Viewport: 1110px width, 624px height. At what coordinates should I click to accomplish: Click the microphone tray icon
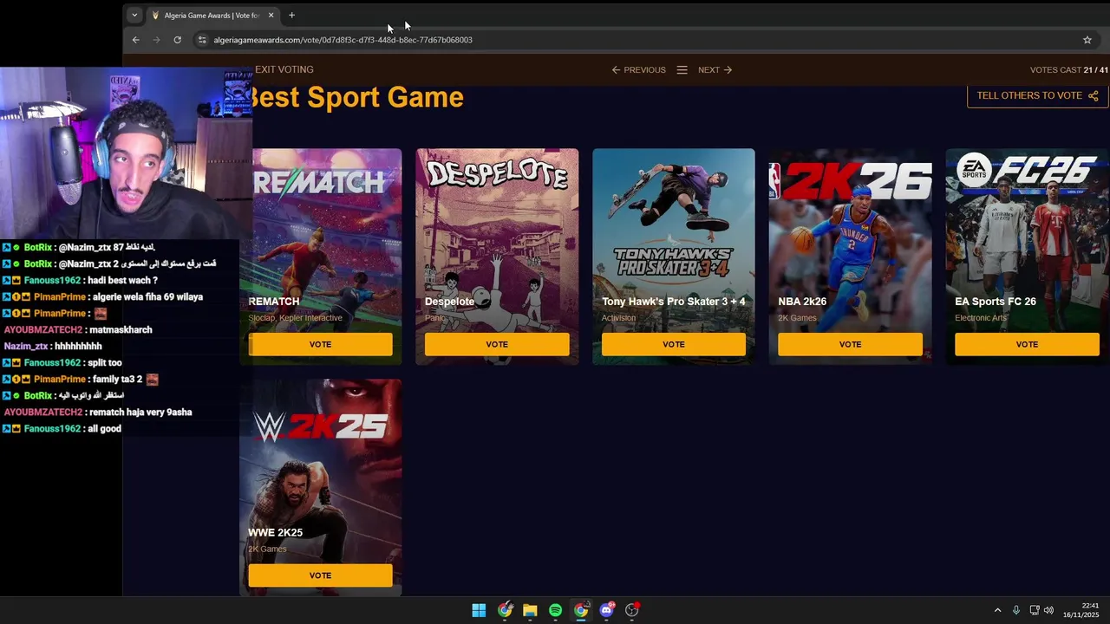pos(1016,610)
